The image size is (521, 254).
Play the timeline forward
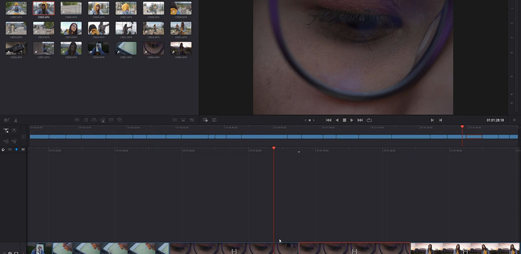pyautogui.click(x=352, y=120)
